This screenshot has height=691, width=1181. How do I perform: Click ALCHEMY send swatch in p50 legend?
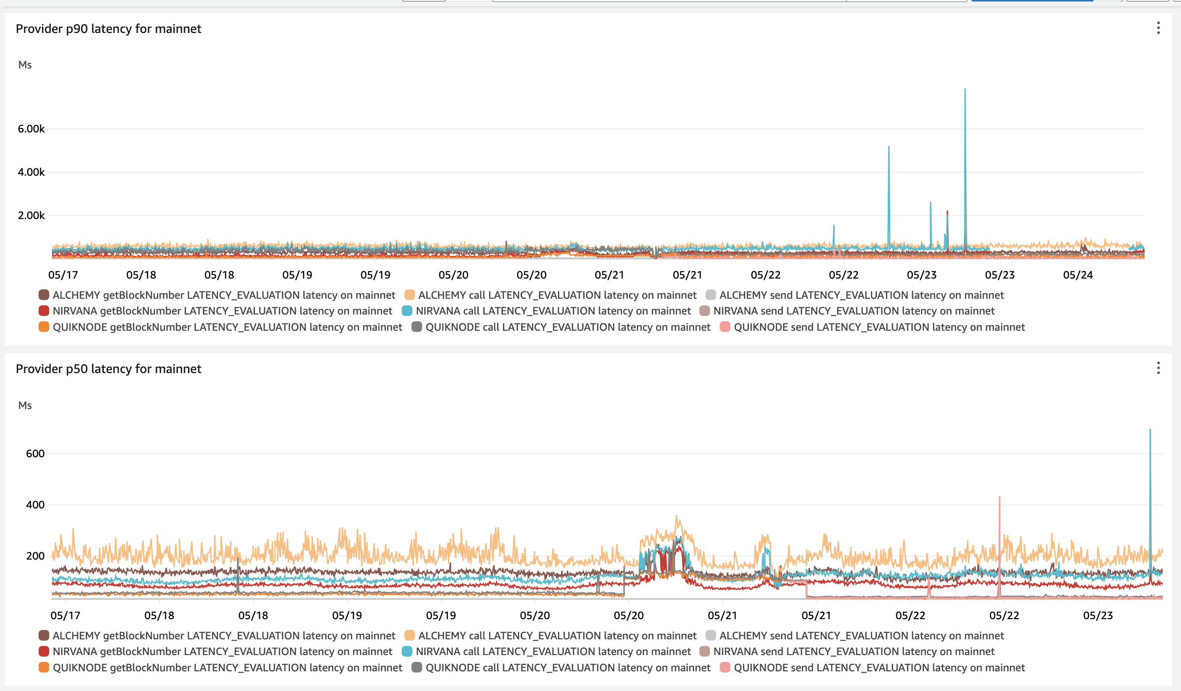pos(711,635)
